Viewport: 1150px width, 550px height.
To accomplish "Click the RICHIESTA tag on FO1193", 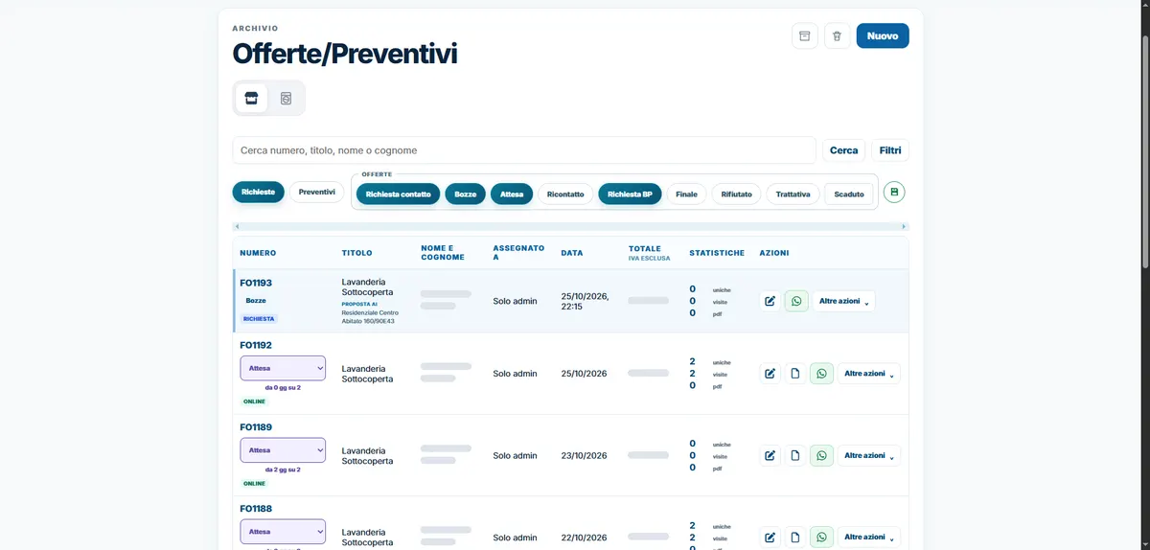I will click(x=259, y=319).
